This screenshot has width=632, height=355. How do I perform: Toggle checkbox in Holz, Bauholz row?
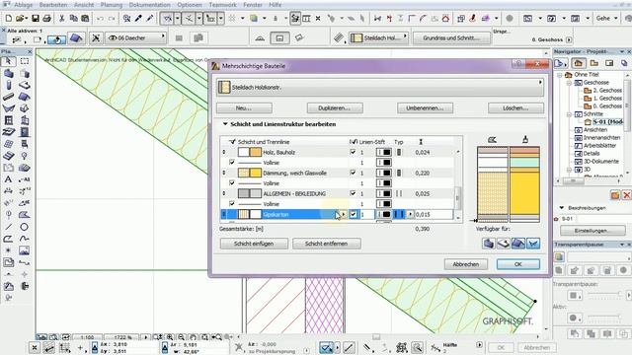354,152
